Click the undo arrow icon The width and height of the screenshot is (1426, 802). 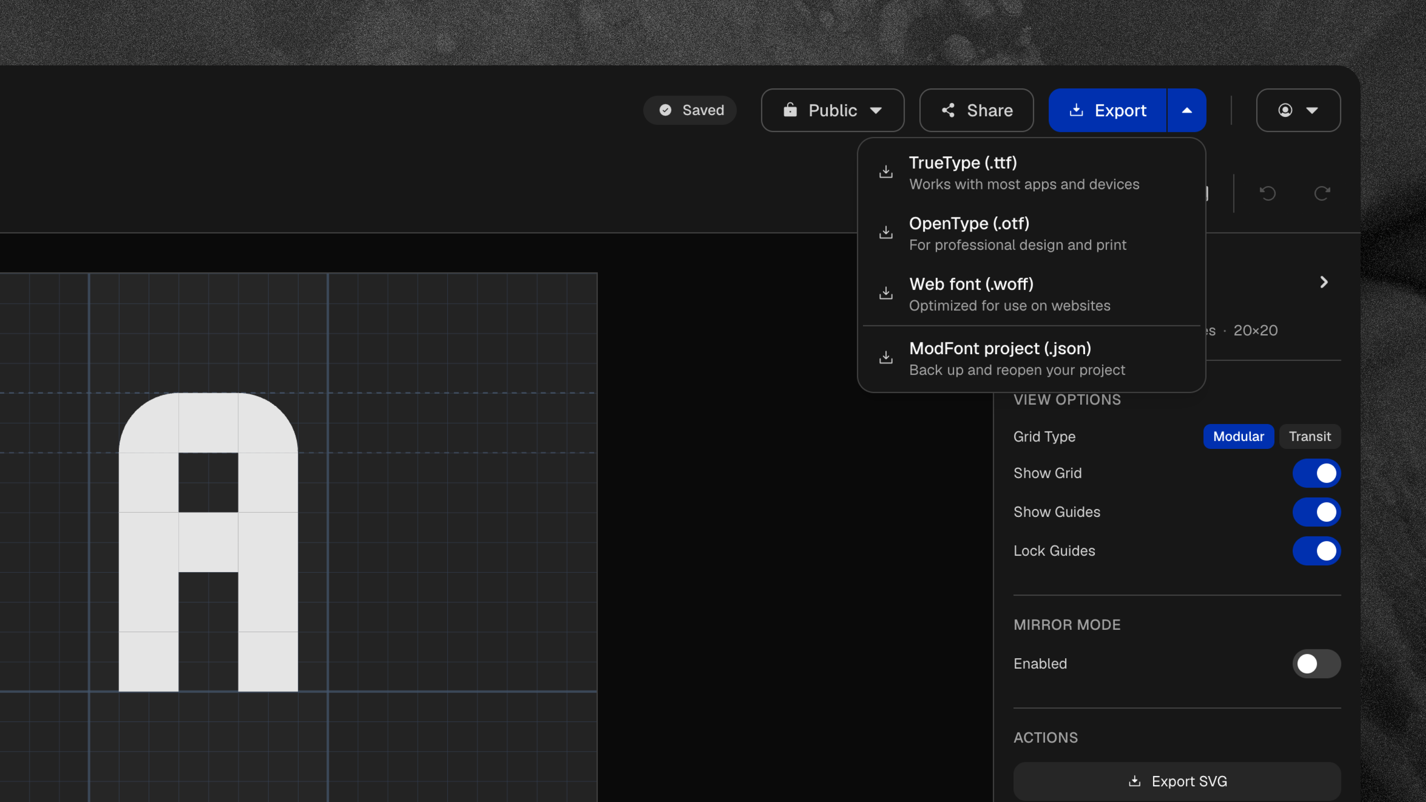pyautogui.click(x=1268, y=193)
